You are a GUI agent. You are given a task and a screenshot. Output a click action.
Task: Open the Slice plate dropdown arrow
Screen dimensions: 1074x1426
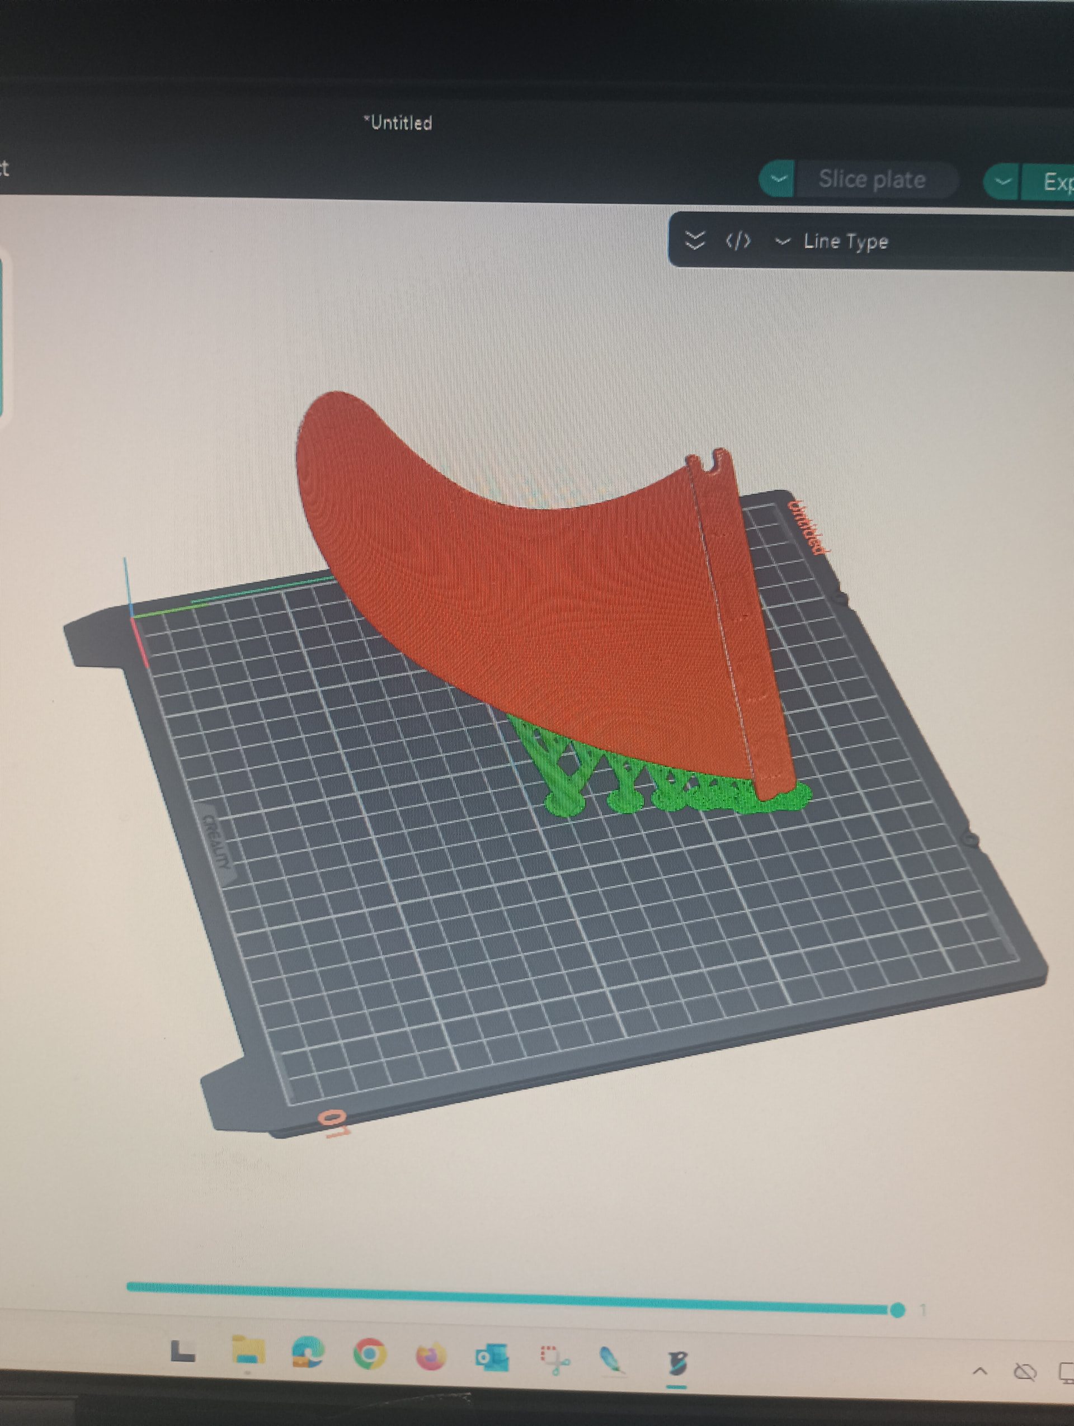779,178
